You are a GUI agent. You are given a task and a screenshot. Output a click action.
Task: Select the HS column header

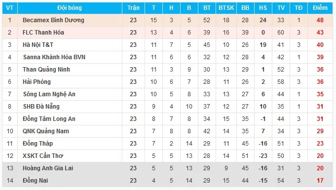pos(263,8)
